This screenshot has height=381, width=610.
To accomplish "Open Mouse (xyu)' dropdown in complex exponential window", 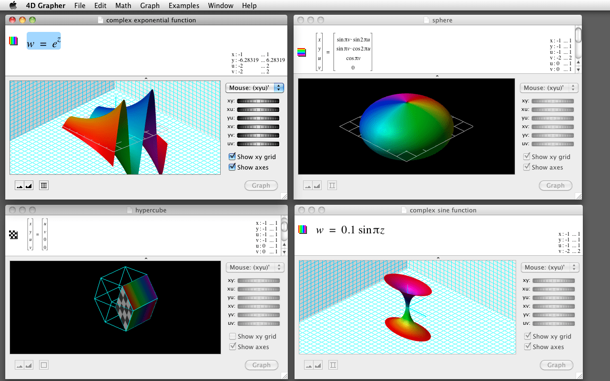I will [x=255, y=88].
